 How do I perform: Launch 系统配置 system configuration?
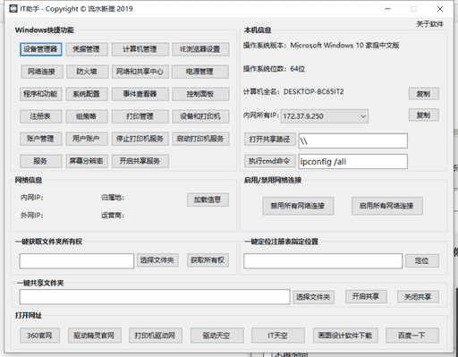[87, 94]
